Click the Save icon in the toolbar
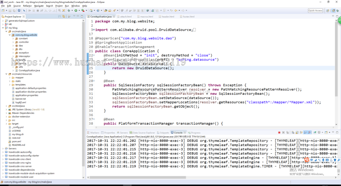The image size is (341, 186). coord(10,11)
